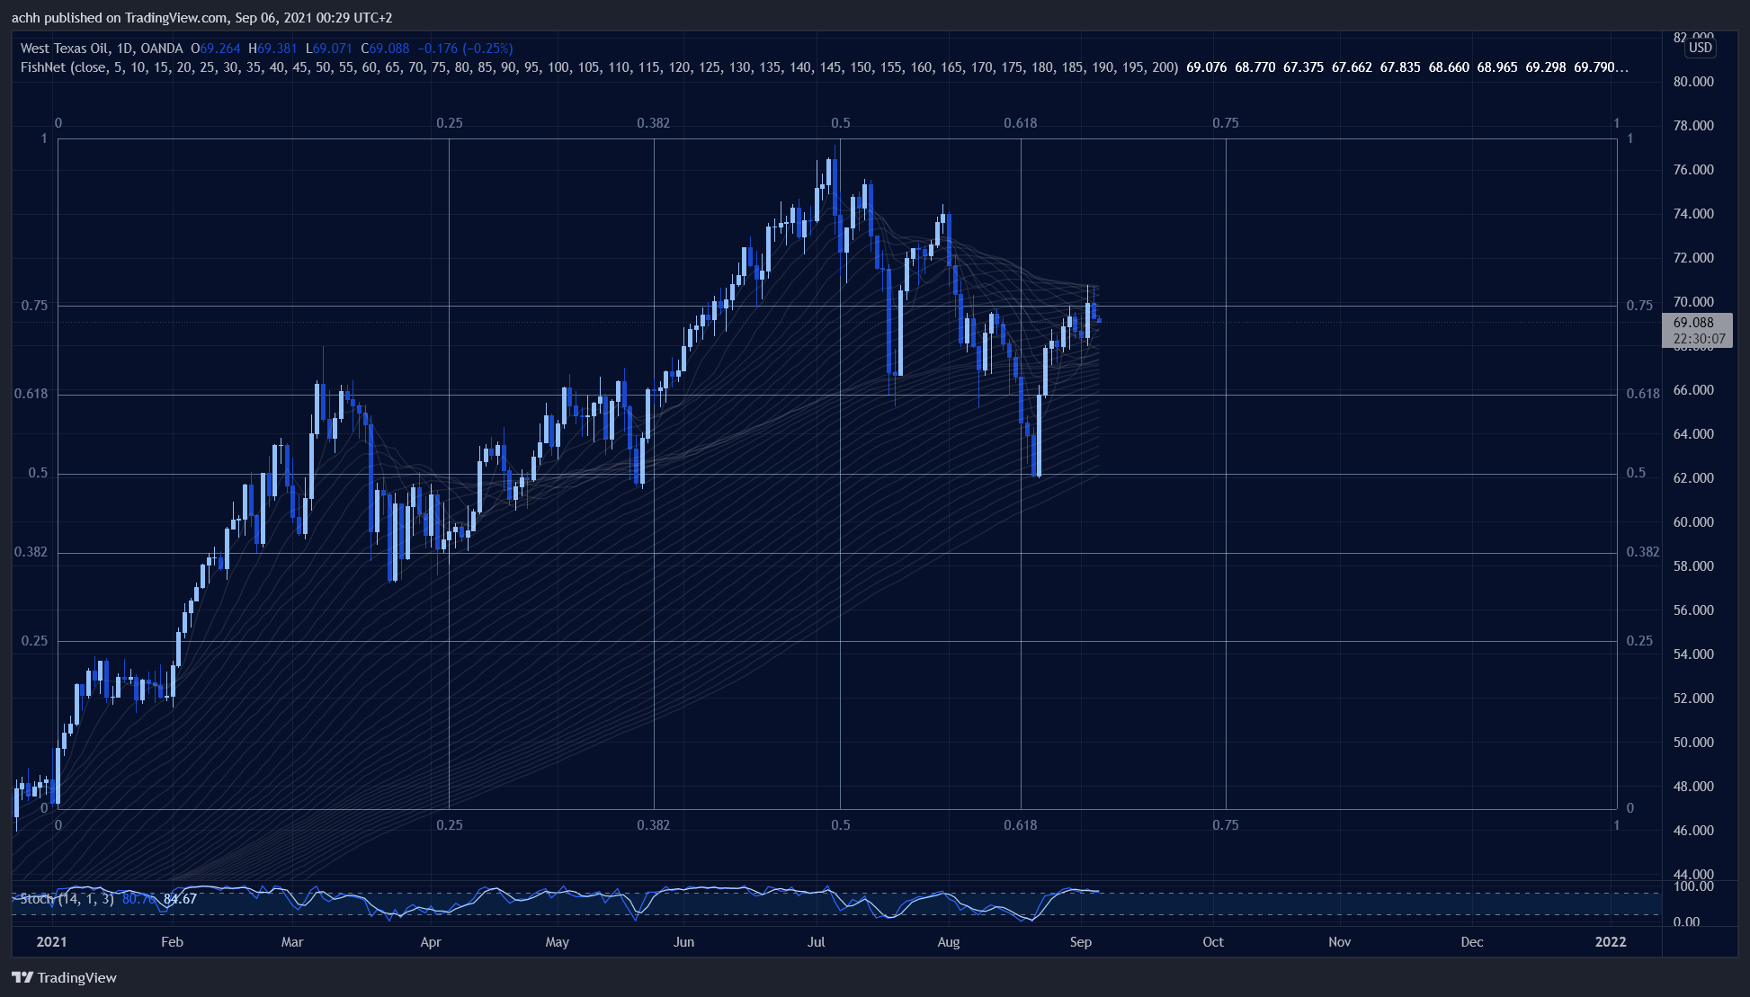Click the Stoch (14, 1, 3) indicator label
Image resolution: width=1750 pixels, height=997 pixels.
pyautogui.click(x=67, y=899)
